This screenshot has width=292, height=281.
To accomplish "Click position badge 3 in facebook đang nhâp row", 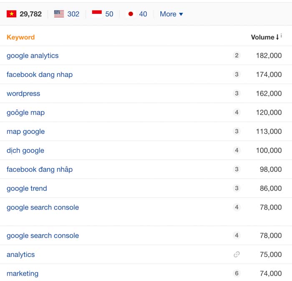I will point(237,169).
